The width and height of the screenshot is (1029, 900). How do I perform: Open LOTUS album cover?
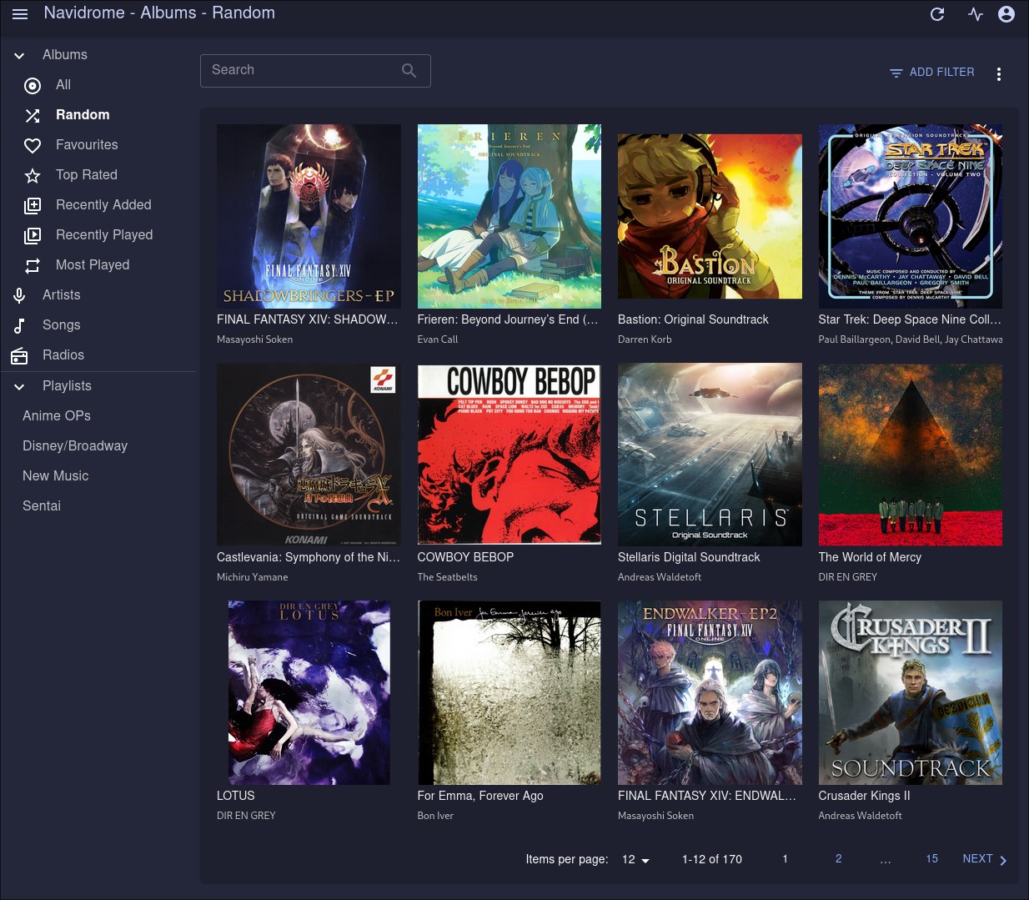[x=309, y=693]
